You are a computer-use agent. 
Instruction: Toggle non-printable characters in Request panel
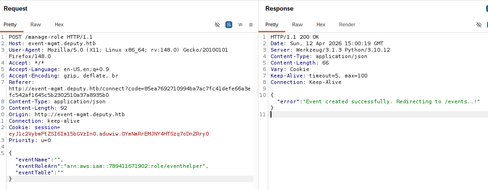point(217,24)
